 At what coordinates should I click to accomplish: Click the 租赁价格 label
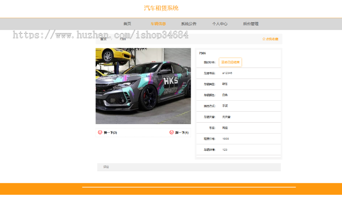coord(210,139)
